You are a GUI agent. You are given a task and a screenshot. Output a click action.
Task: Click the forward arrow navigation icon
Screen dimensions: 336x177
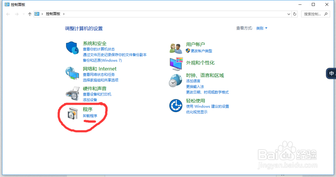click(16, 14)
